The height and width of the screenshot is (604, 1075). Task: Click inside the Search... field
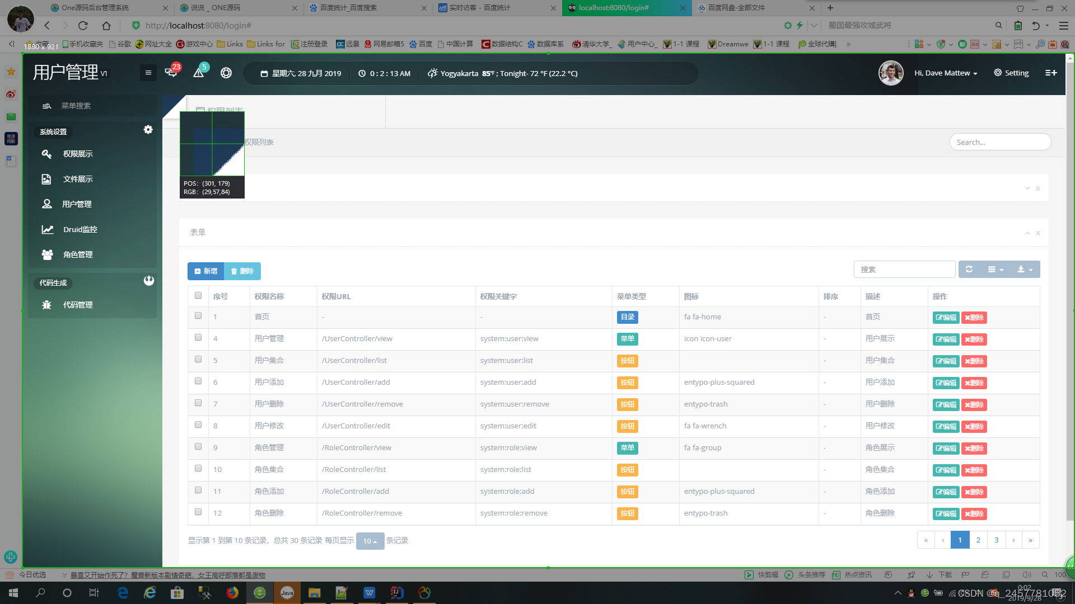point(1000,141)
